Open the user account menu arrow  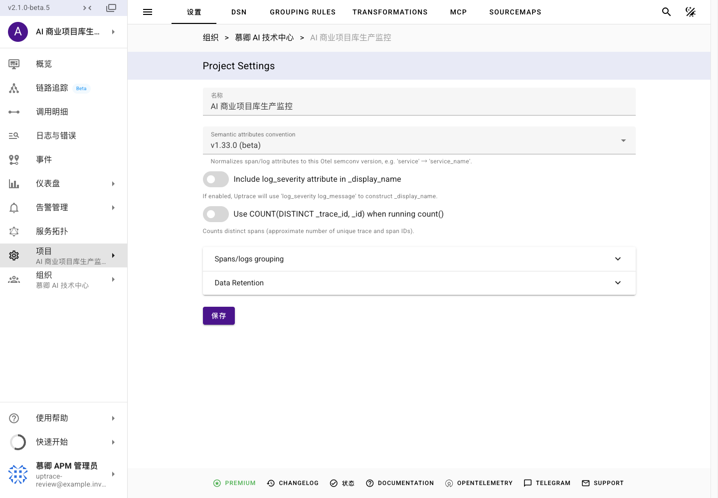[114, 475]
